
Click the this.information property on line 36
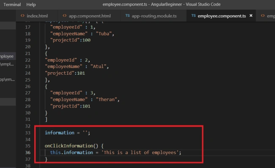tap(71, 153)
